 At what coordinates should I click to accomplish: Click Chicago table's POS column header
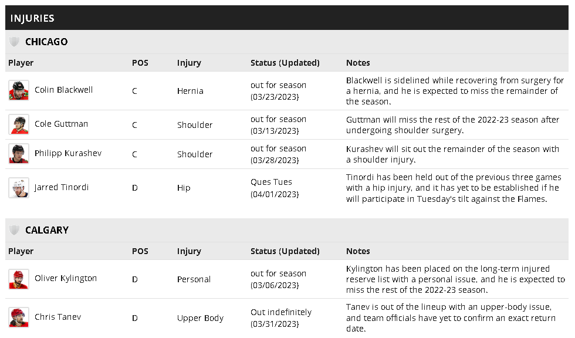140,63
